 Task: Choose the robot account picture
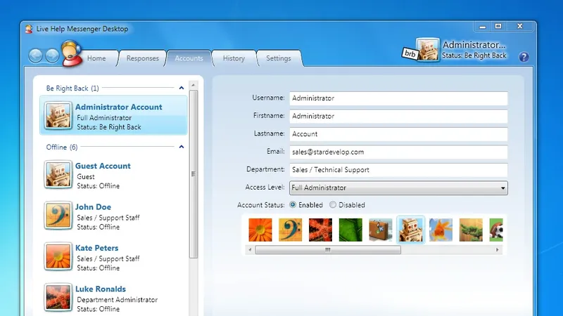click(x=411, y=230)
